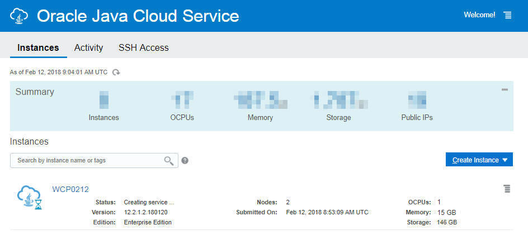Open the WCP0212 instance link

(x=70, y=189)
